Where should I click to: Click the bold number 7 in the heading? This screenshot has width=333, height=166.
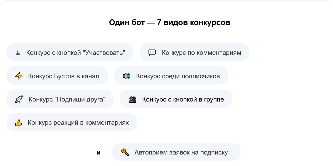tap(159, 22)
